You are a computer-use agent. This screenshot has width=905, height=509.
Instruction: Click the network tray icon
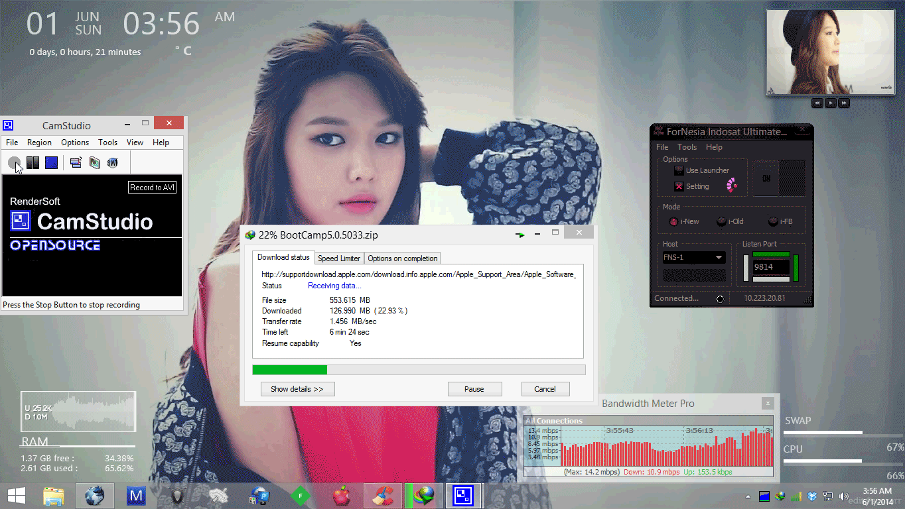click(x=828, y=496)
